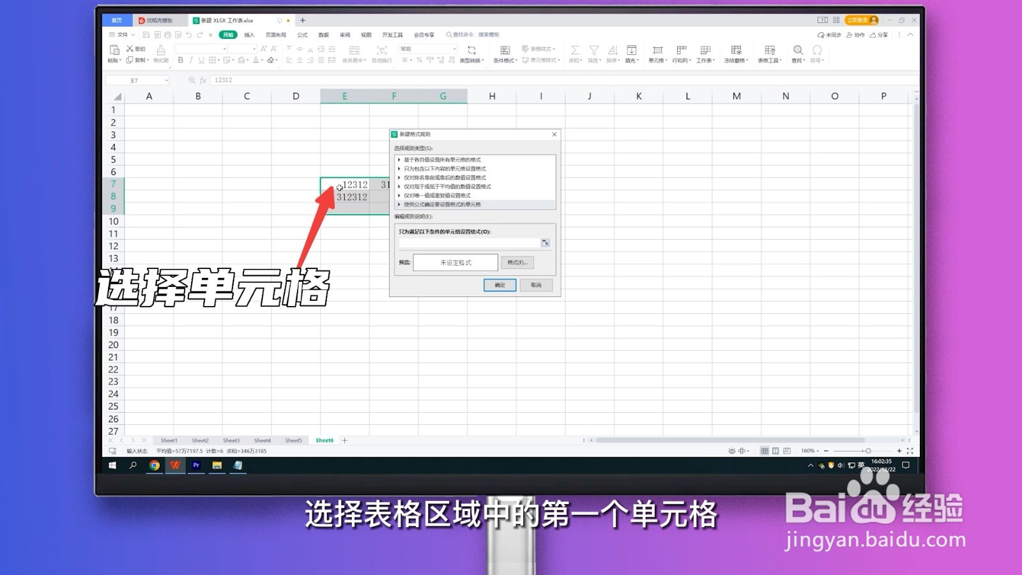1022x575 pixels.
Task: Click the Share (分享) button
Action: [879, 35]
